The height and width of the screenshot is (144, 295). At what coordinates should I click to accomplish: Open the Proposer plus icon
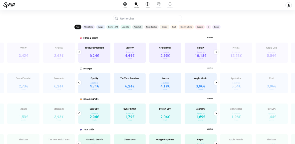click(x=147, y=4)
